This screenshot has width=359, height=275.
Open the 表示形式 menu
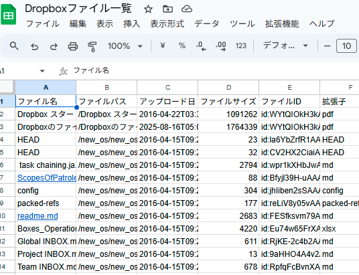point(167,24)
